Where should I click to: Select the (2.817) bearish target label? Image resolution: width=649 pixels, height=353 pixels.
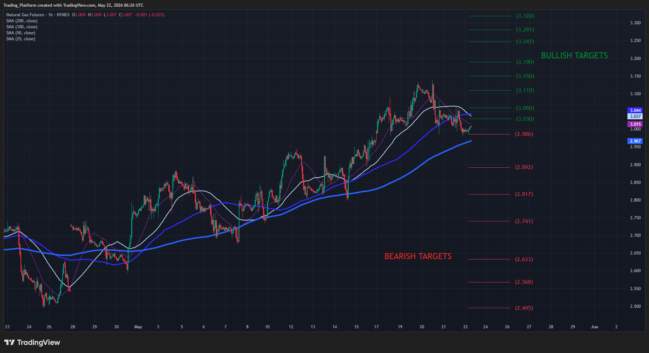(x=524, y=194)
